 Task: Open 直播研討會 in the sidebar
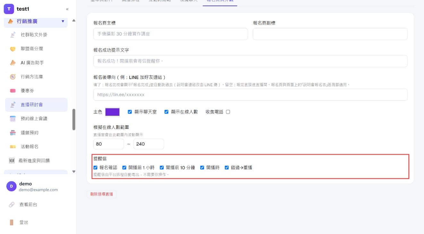pos(36,105)
